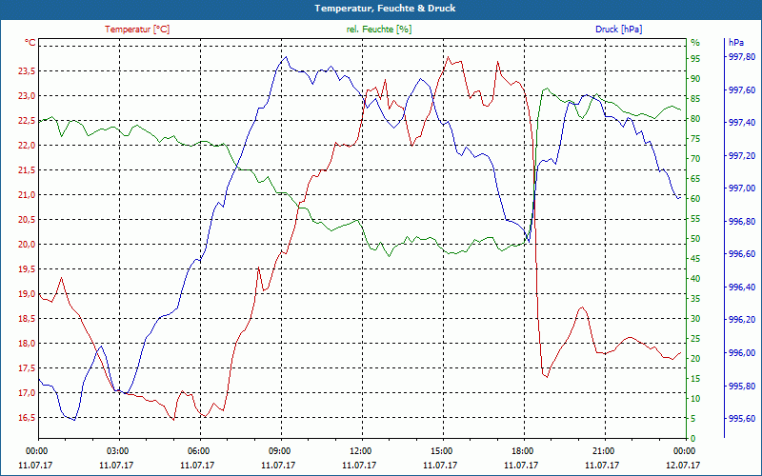Click the 996,40 tick on the pressure axis
762x476 pixels.
(x=742, y=288)
